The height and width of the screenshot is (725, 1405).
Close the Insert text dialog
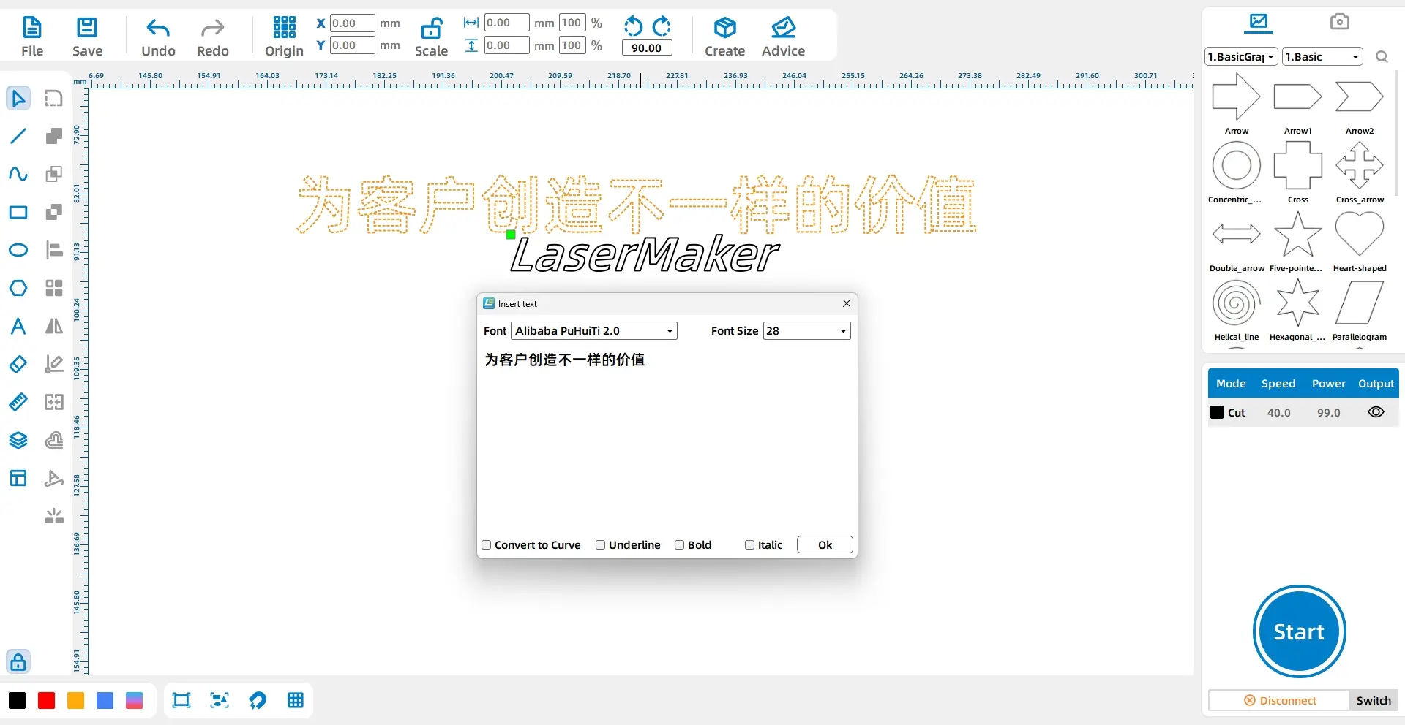coord(847,303)
